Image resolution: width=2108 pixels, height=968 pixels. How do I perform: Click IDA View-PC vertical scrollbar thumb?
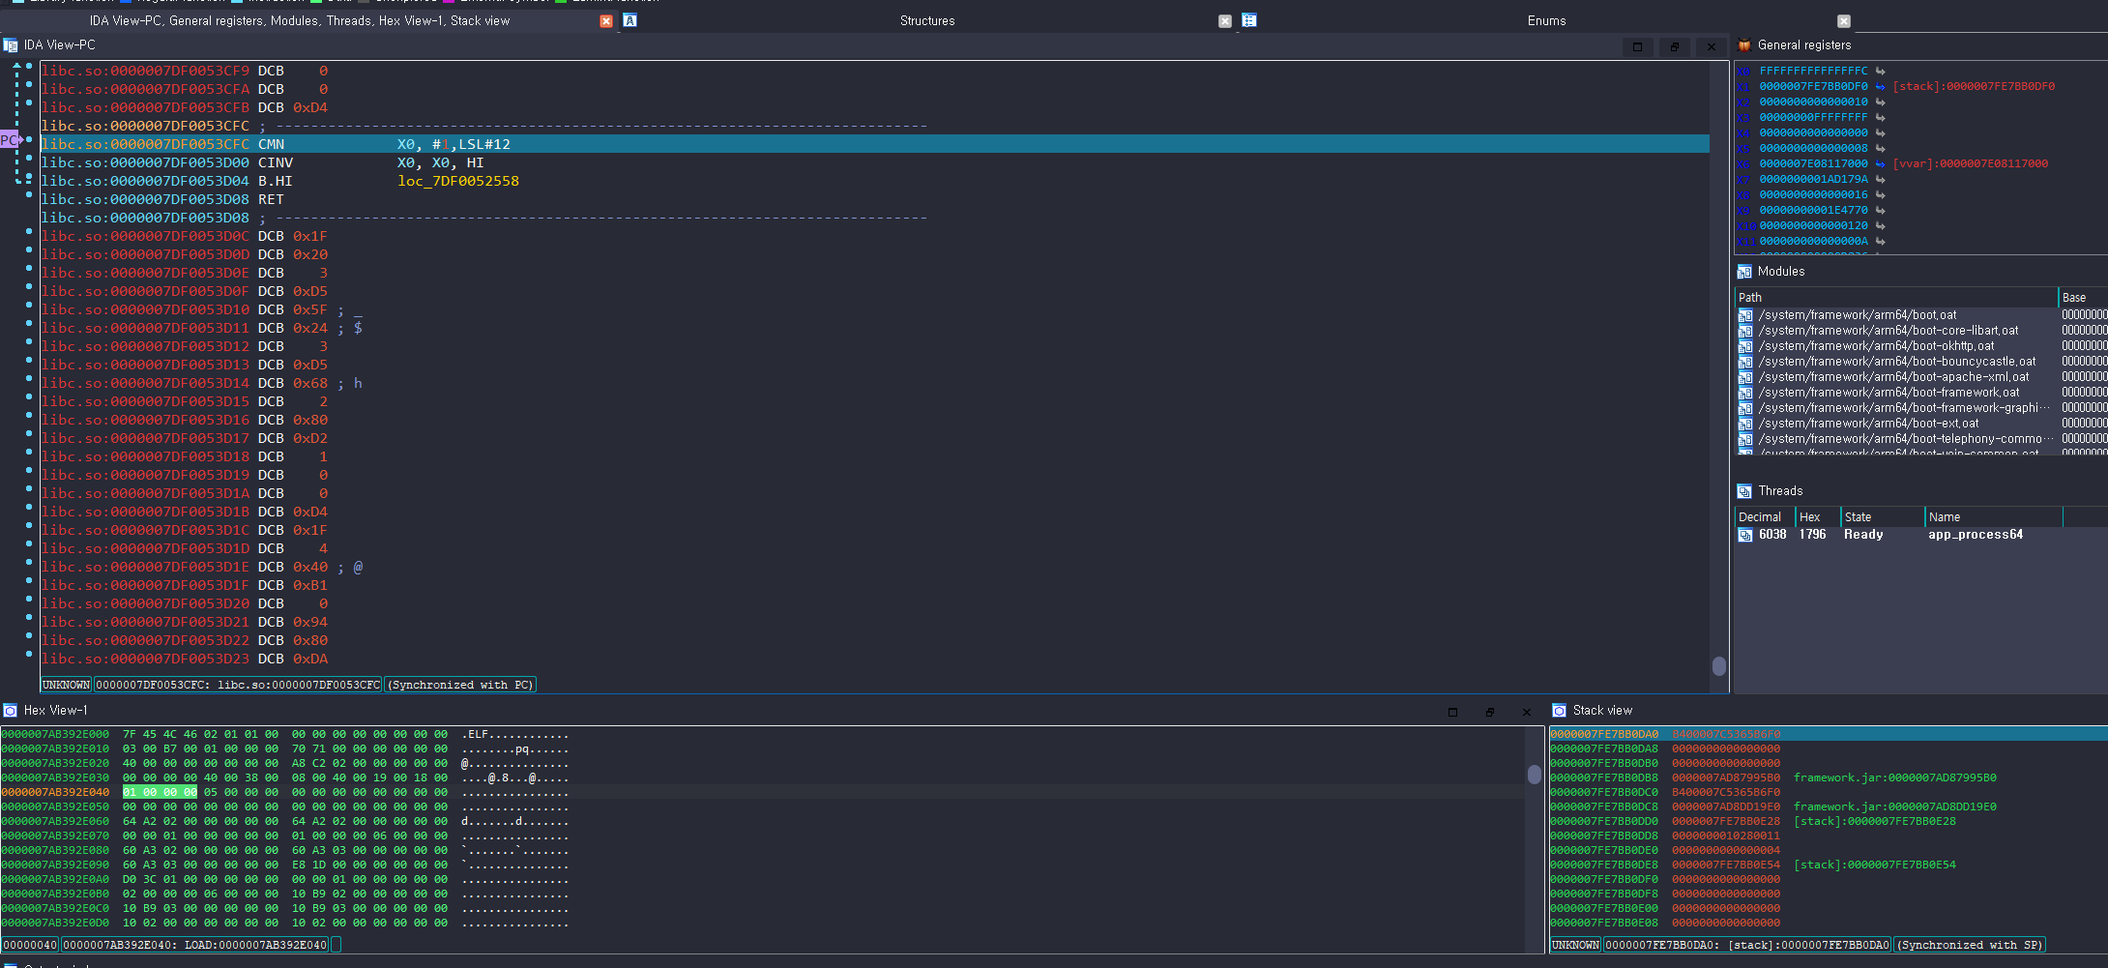(x=1718, y=666)
